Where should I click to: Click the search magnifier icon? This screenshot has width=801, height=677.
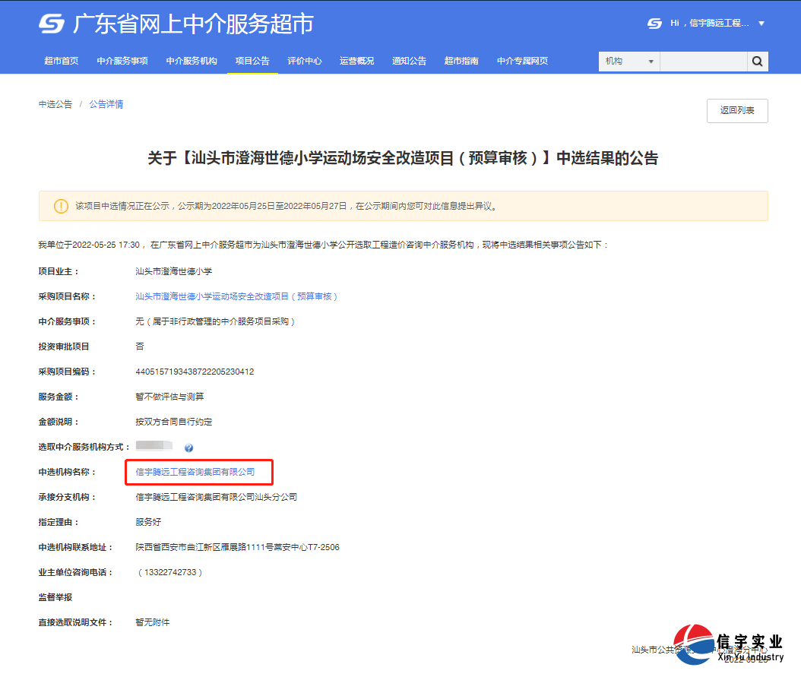coord(757,61)
